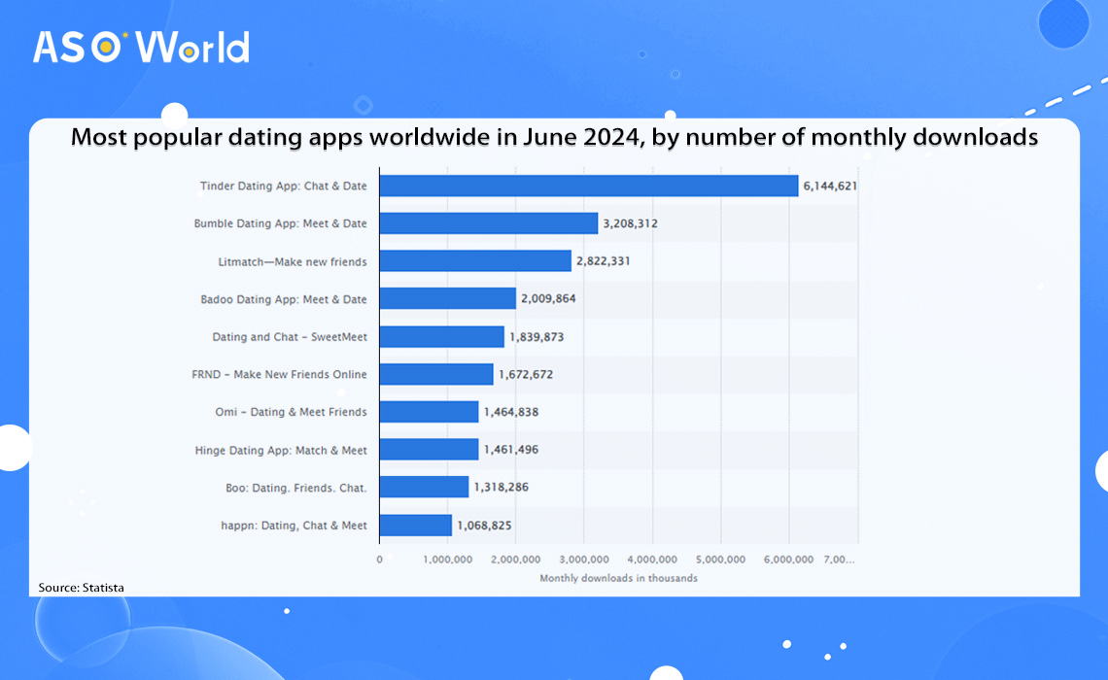Click the happn bar in the chart
1108x680 pixels.
[x=416, y=525]
